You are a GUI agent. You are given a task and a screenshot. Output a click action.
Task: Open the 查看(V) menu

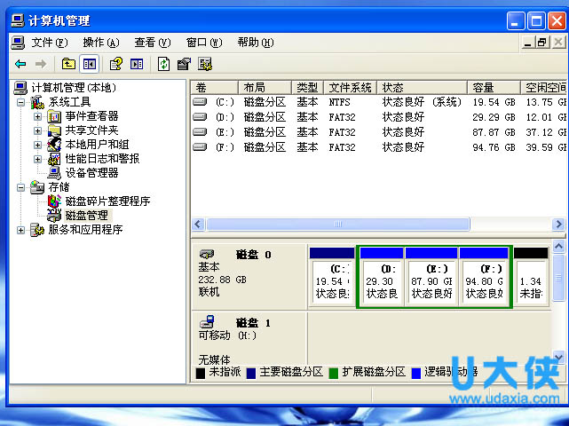point(152,42)
